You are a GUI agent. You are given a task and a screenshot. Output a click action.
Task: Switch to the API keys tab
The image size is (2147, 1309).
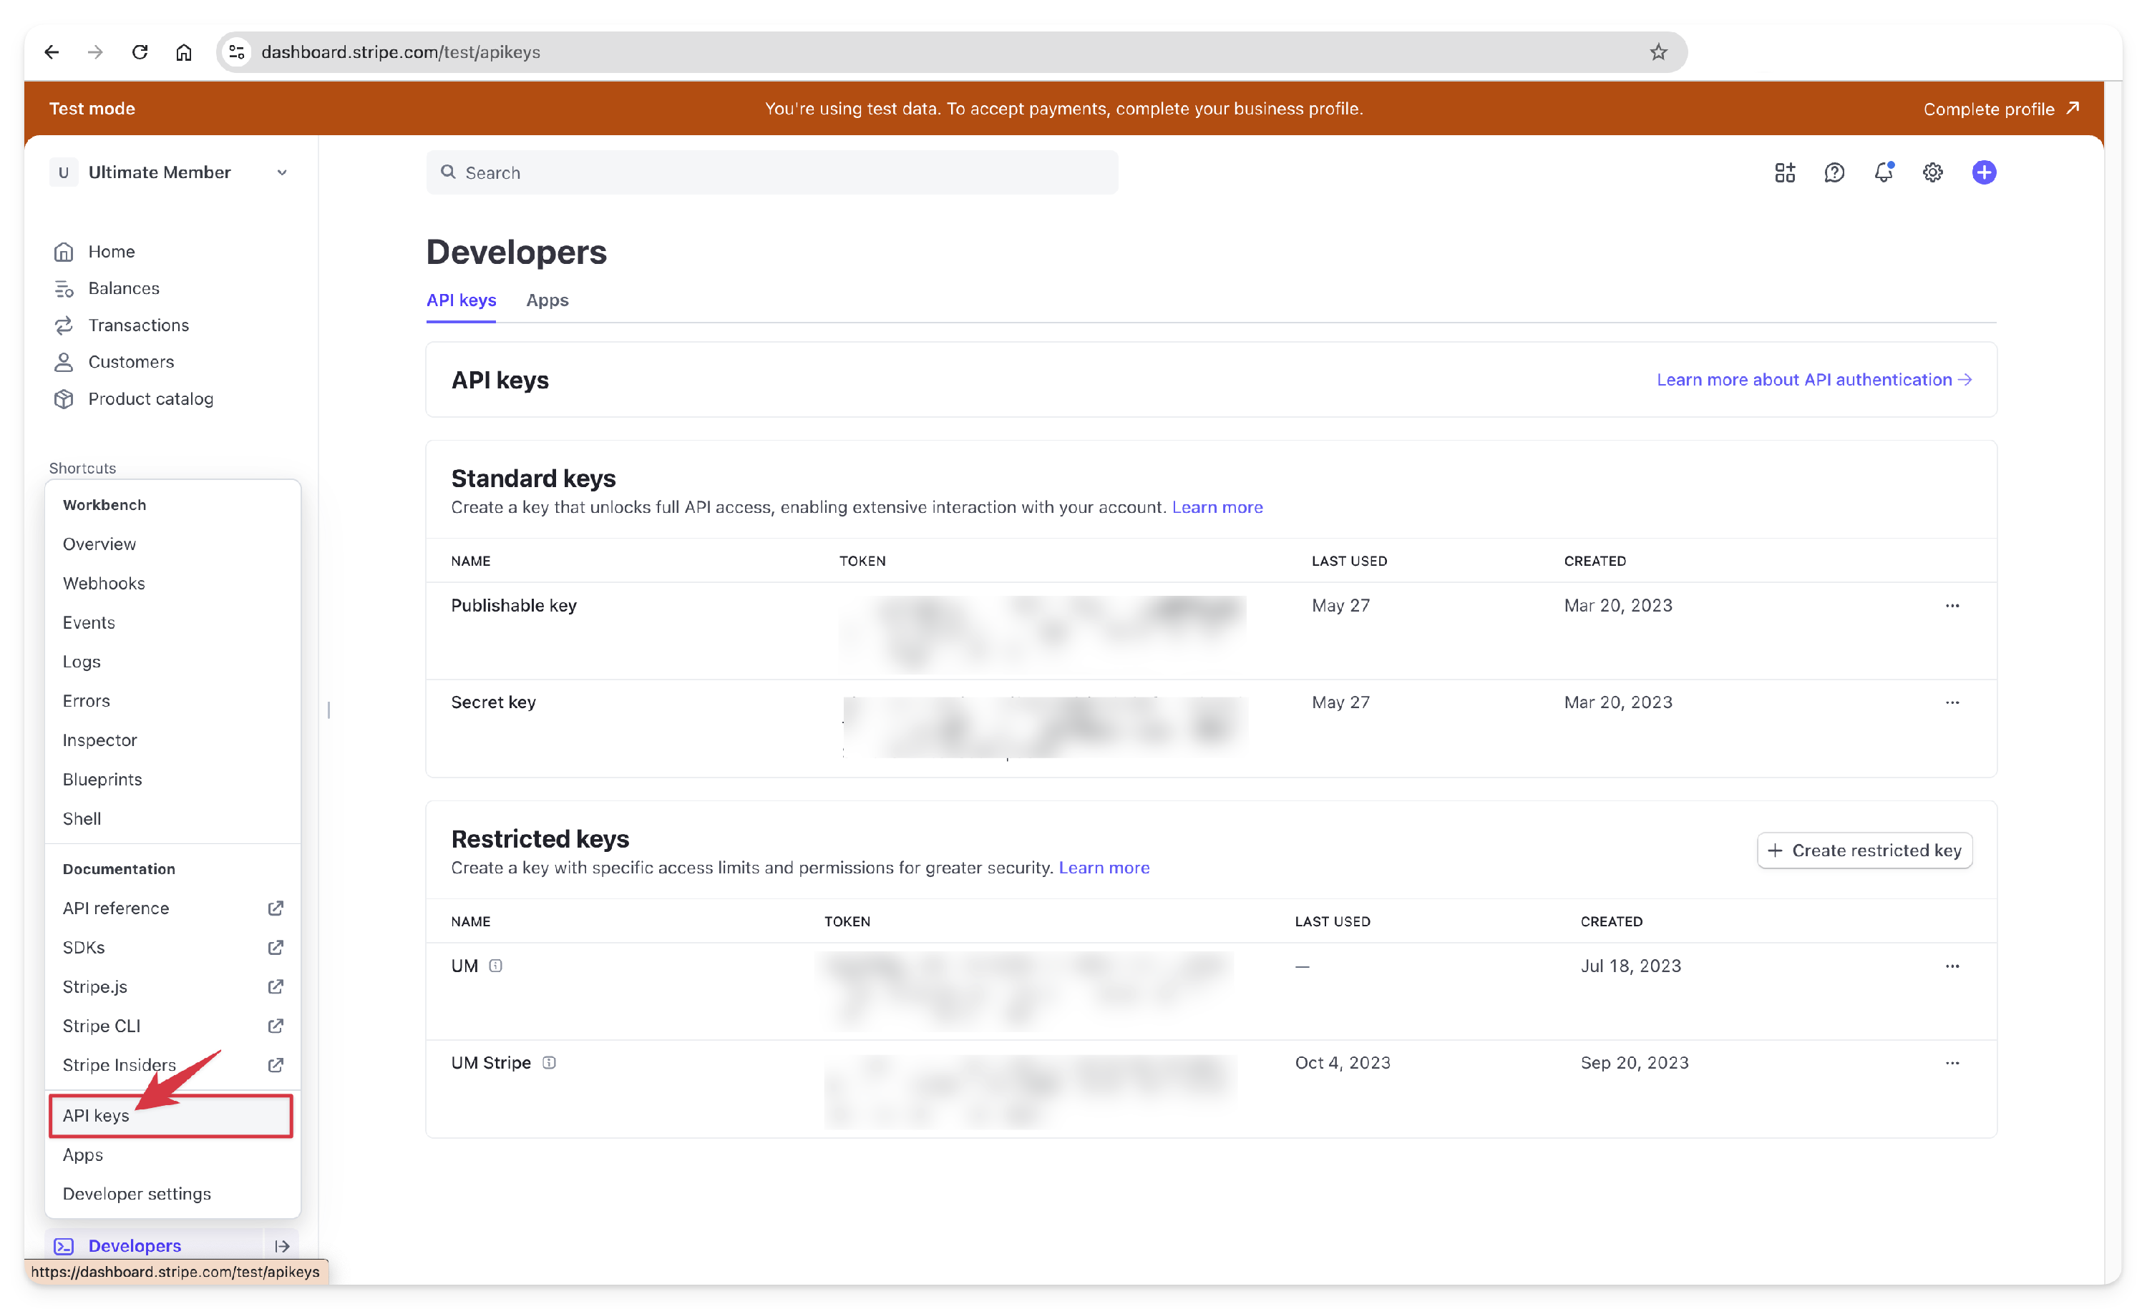click(x=461, y=300)
